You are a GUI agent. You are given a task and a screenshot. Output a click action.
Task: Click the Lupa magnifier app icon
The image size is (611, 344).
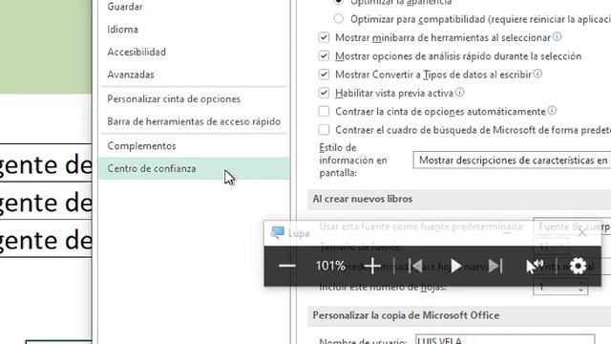tap(278, 233)
